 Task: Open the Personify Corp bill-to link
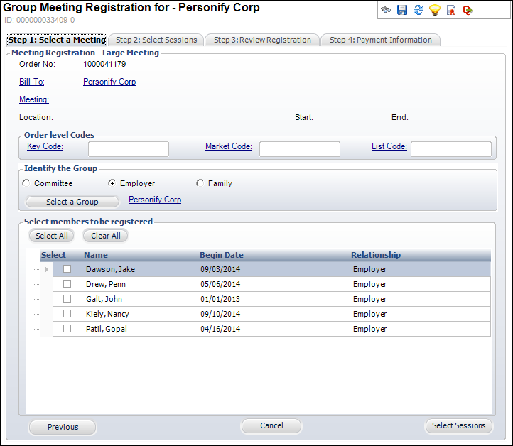point(109,82)
